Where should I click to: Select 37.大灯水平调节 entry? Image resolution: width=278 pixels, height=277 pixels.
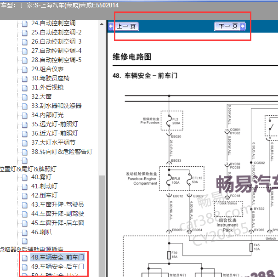pos(53,143)
